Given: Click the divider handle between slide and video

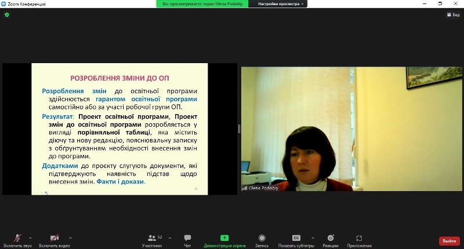Looking at the screenshot, I should click(x=239, y=129).
